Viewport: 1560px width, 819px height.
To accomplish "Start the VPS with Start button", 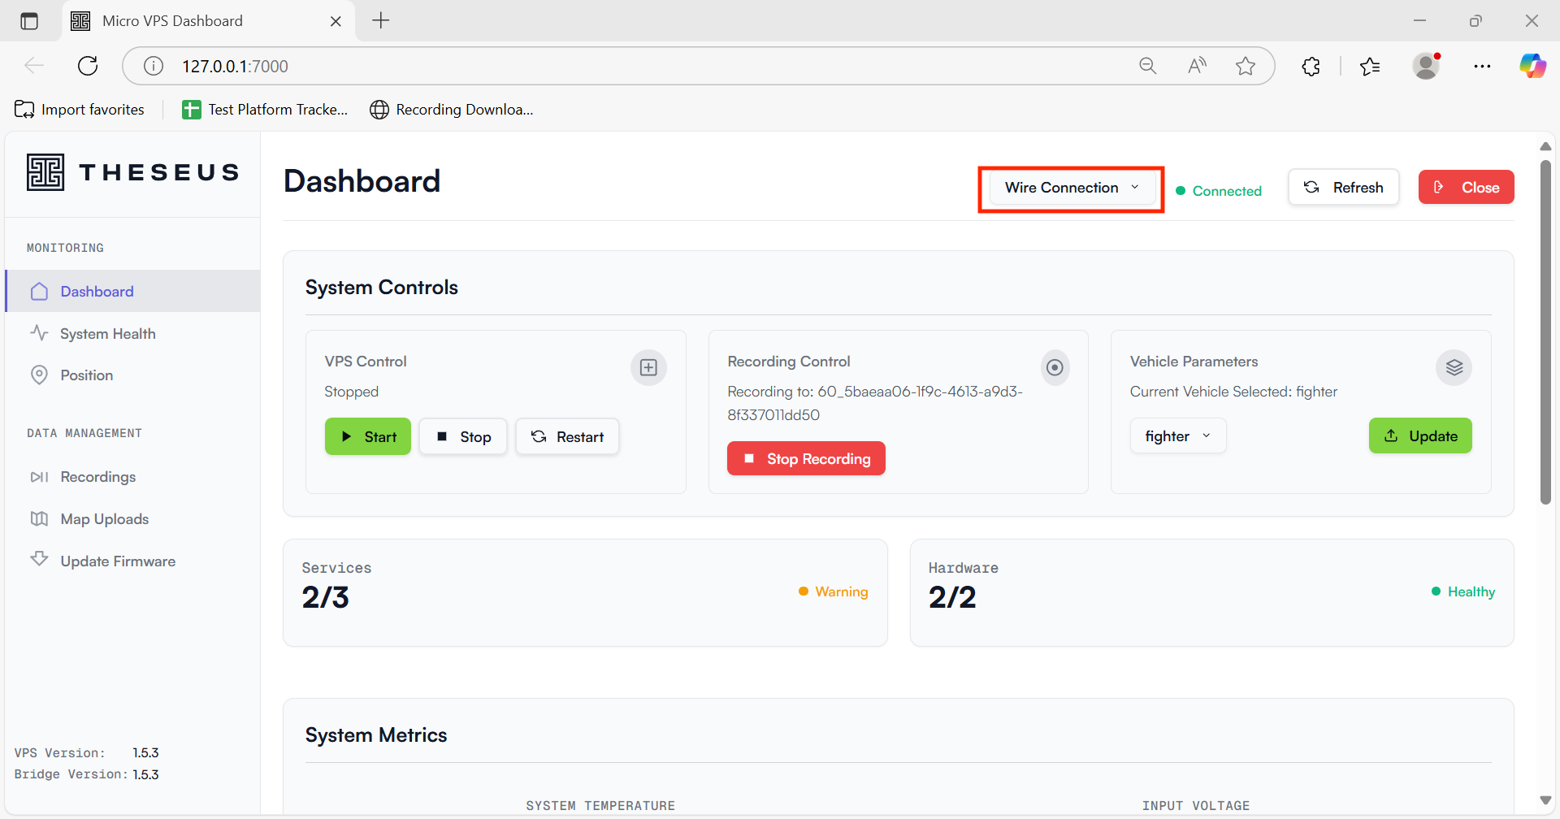I will [x=368, y=437].
